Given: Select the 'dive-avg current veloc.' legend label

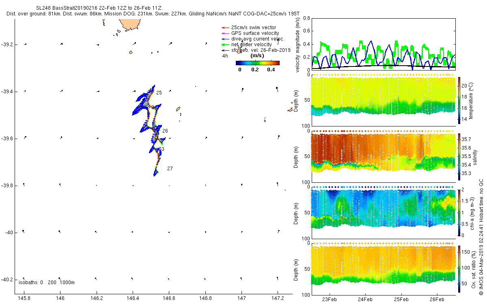Looking at the screenshot, I should 258,39.
